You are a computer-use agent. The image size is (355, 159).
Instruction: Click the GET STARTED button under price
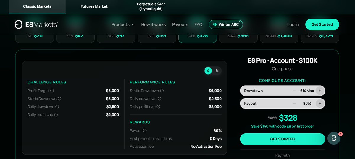[x=283, y=139]
